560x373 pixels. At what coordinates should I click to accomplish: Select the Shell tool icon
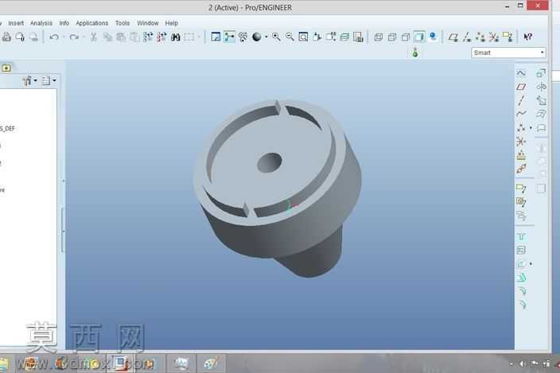click(521, 251)
